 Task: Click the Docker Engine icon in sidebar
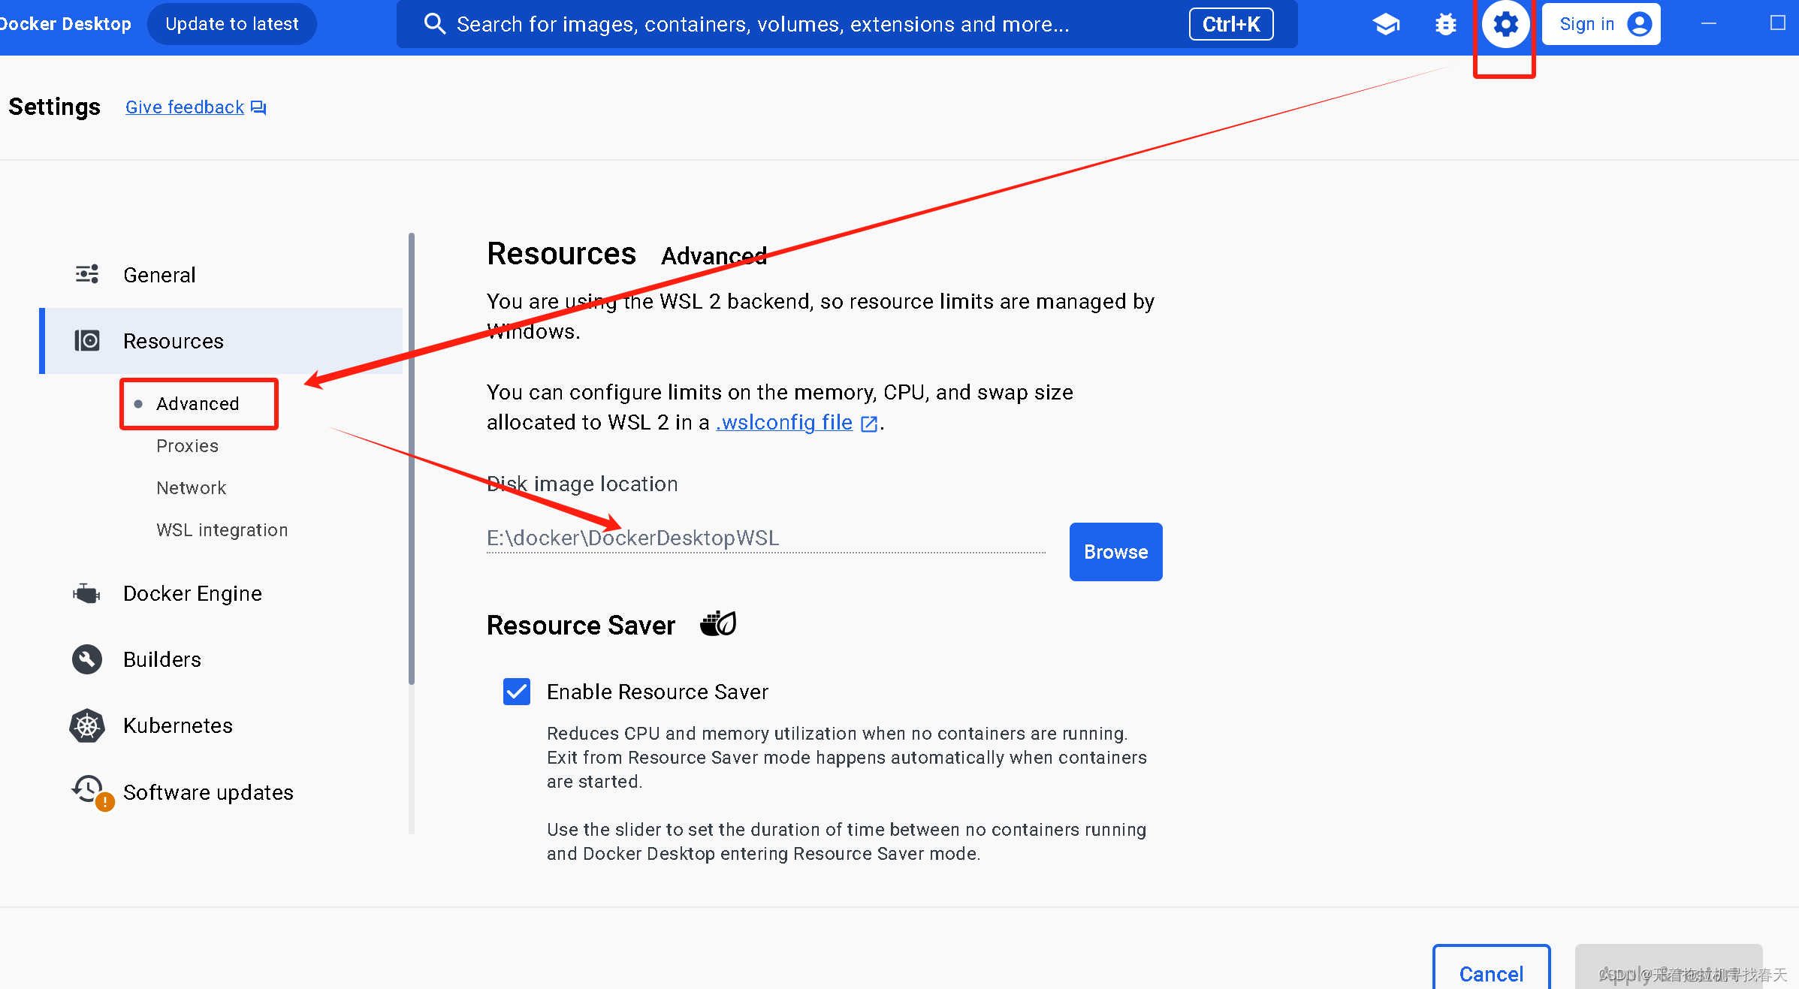pos(87,593)
